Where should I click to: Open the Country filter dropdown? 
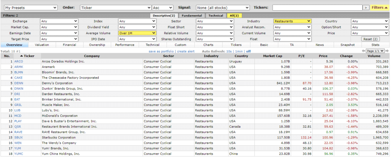[370, 21]
